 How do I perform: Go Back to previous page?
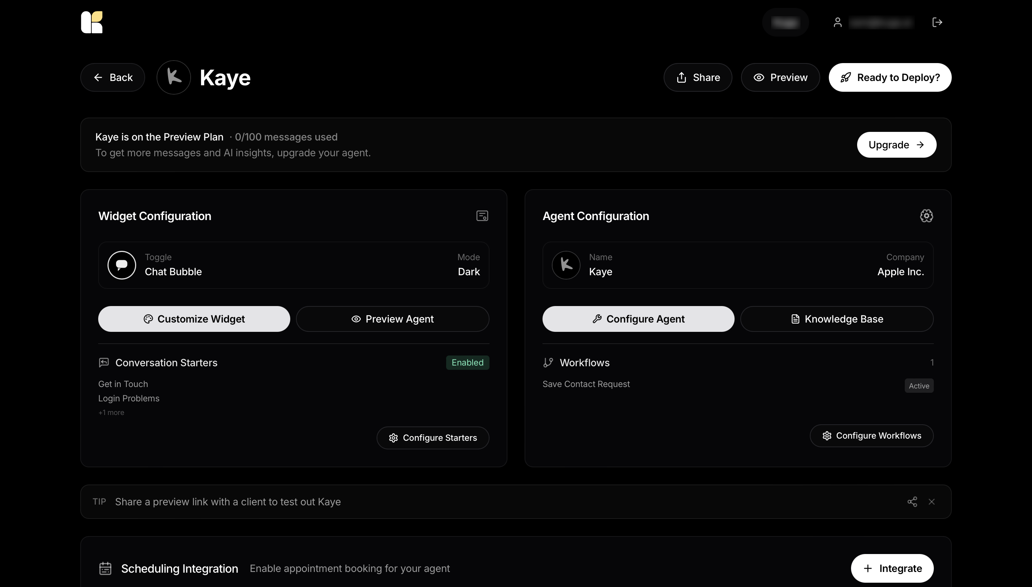tap(113, 77)
